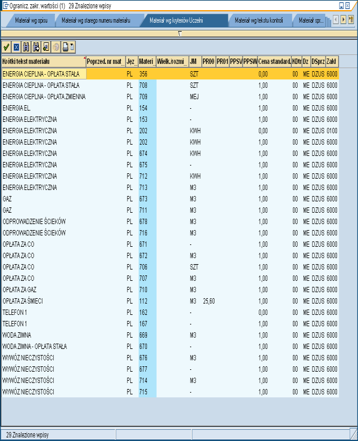Viewport: 358px width, 441px height.
Task: Click the DSprz column header
Action: pos(318,62)
